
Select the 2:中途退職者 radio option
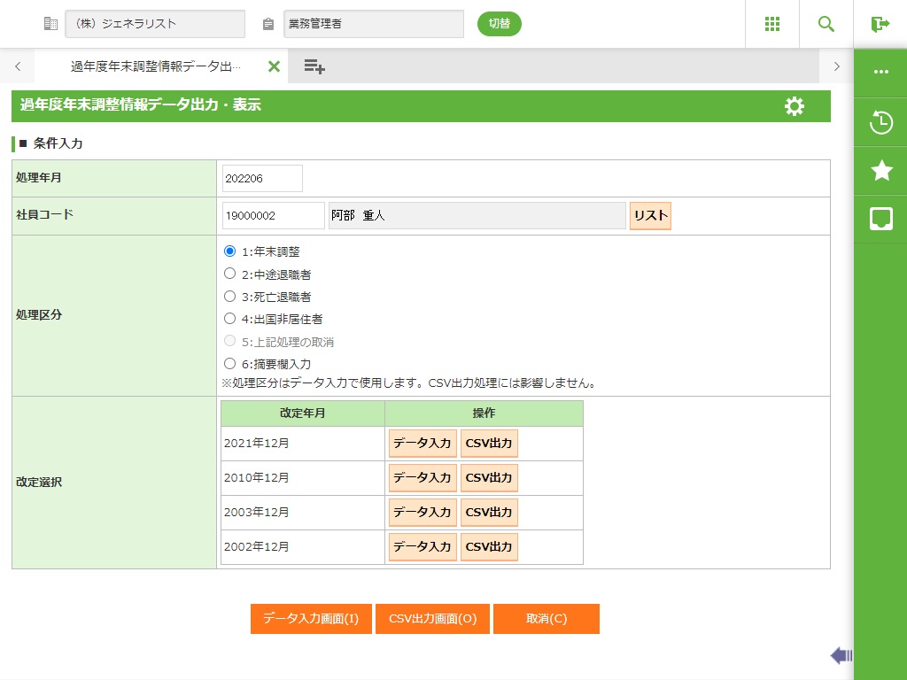point(230,274)
